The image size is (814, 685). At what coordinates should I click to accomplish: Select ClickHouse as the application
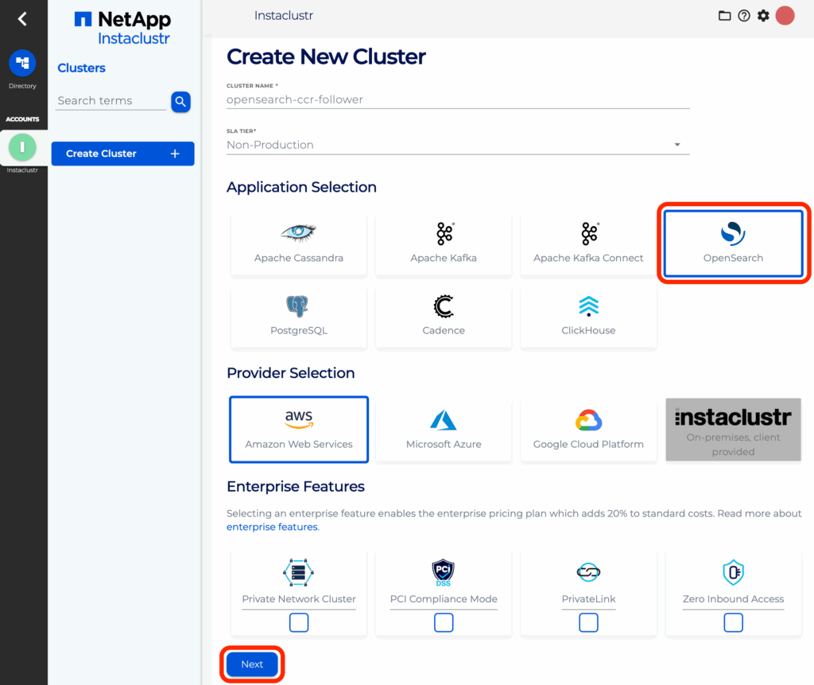(x=587, y=316)
